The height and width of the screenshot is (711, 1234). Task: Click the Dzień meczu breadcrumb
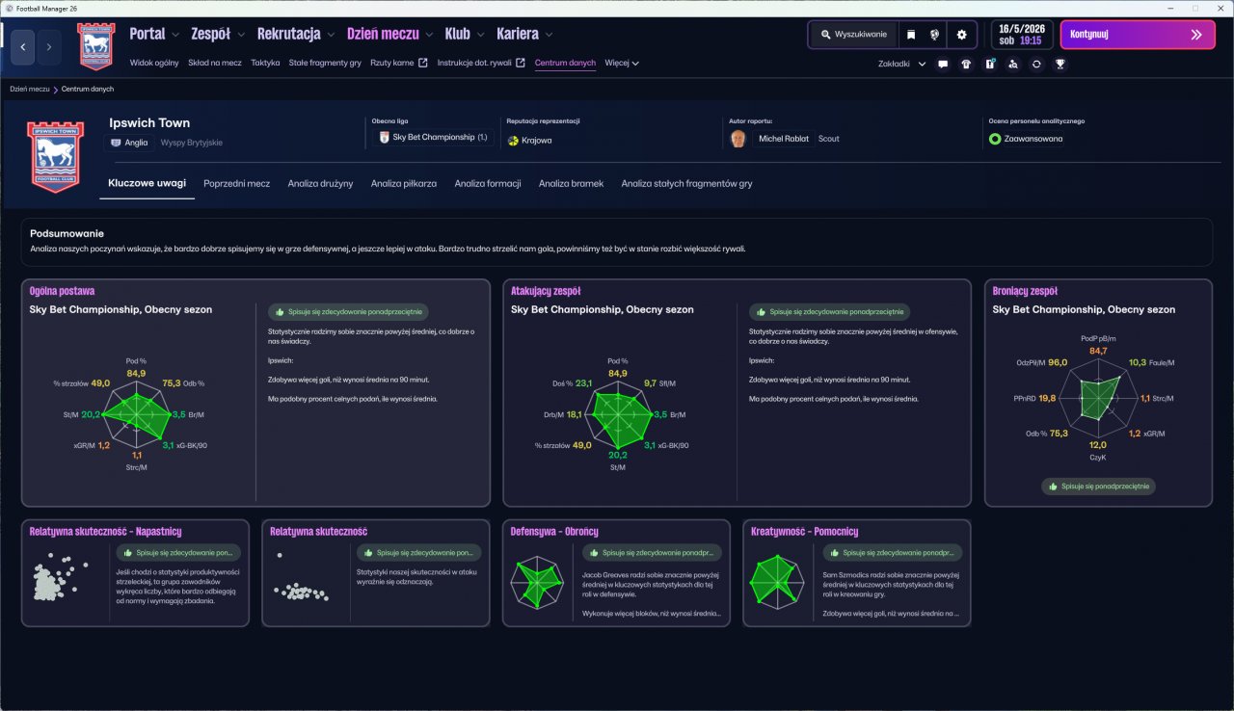30,89
